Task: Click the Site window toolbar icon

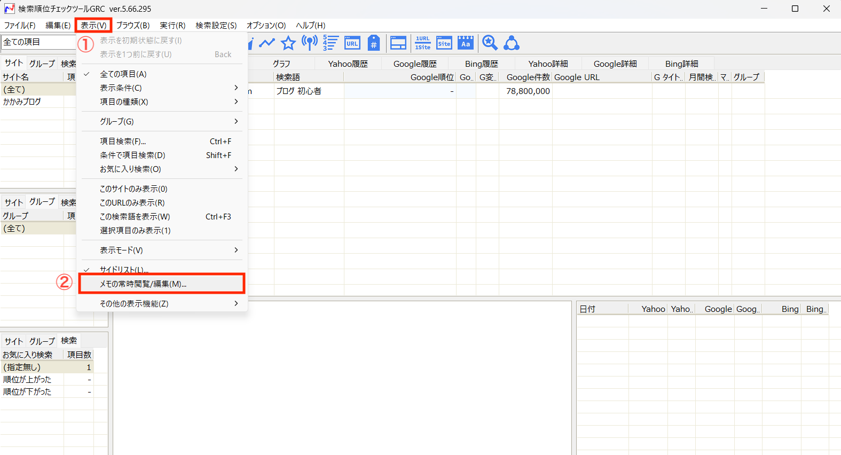Action: click(x=444, y=43)
